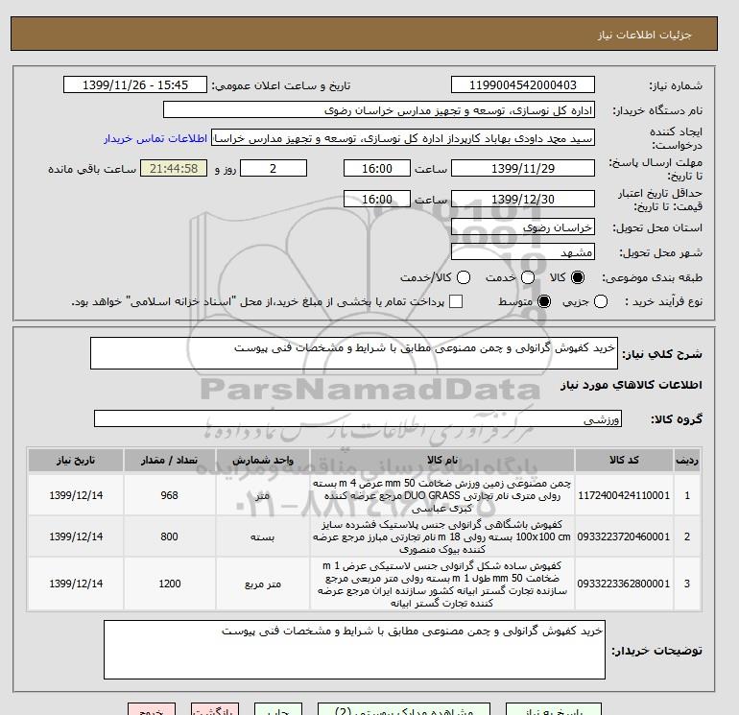The image size is (739, 715).
Task: Click the بازگشت back button
Action: (x=215, y=710)
